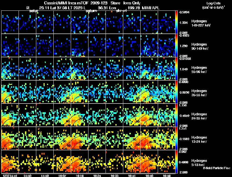The width and height of the screenshot is (232, 177).
Task: Click the 16:07 time label
Action: [x=62, y=176]
